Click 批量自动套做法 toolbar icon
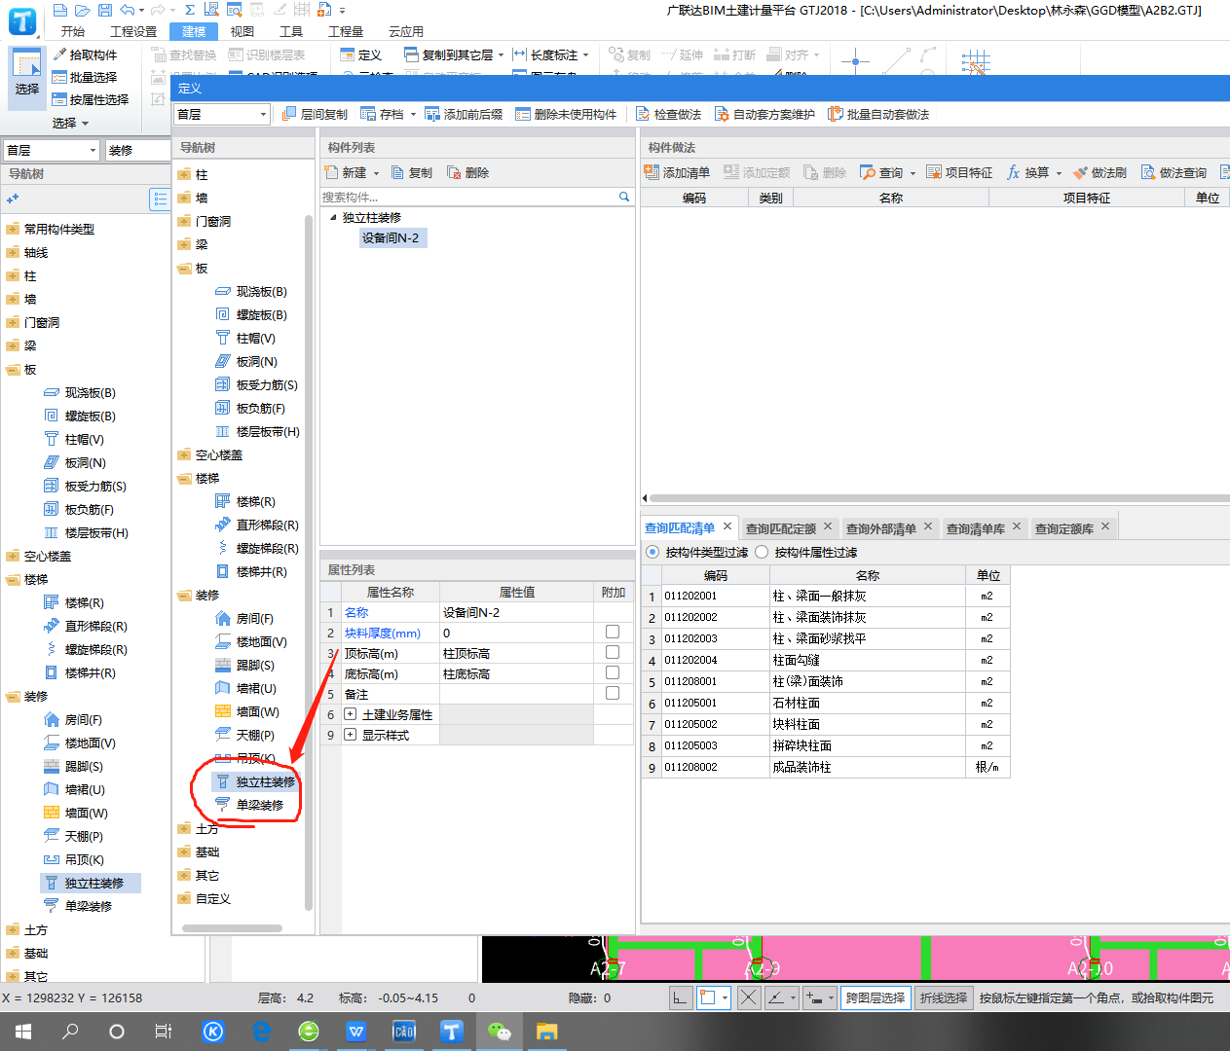Image resolution: width=1230 pixels, height=1051 pixels. pos(835,114)
